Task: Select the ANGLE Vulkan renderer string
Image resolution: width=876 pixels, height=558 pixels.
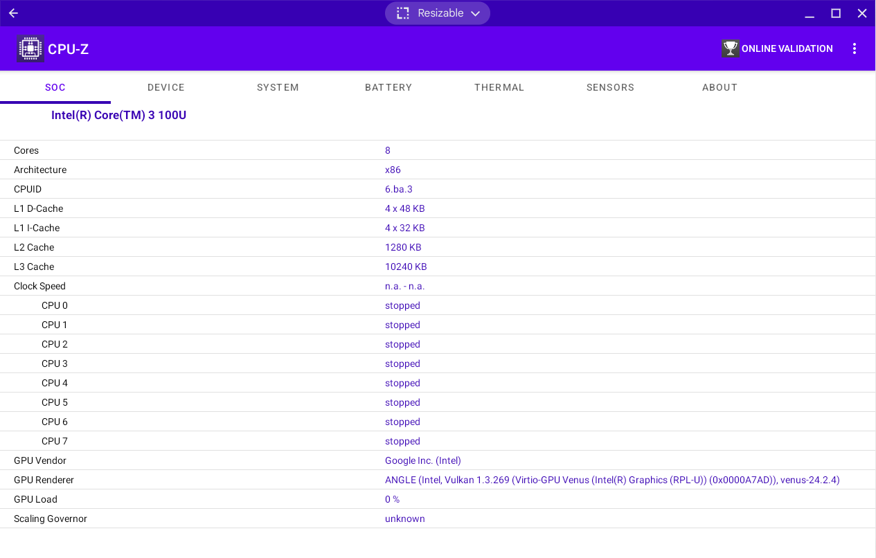Action: [x=612, y=480]
